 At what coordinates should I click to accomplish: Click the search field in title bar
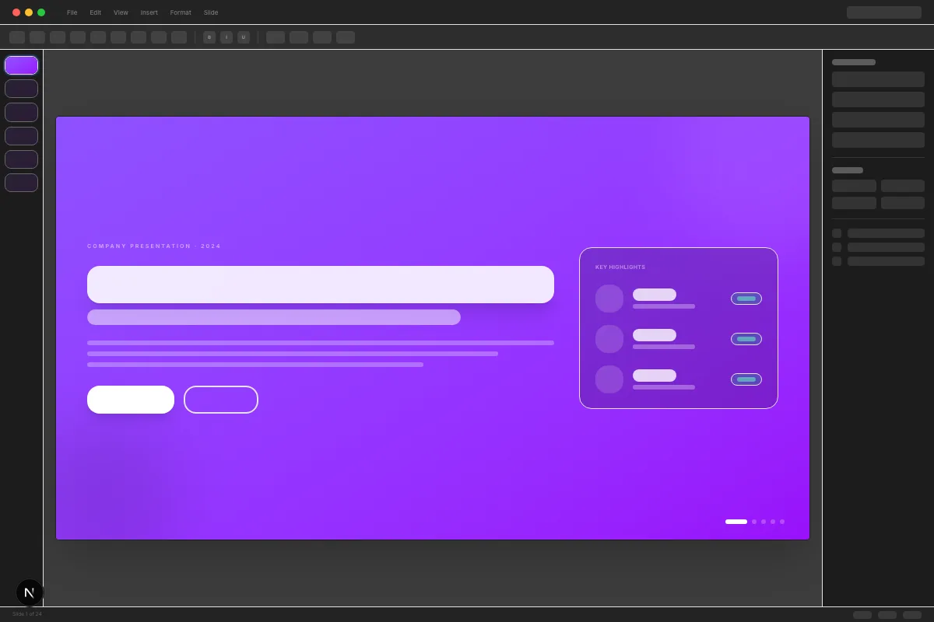click(x=883, y=12)
